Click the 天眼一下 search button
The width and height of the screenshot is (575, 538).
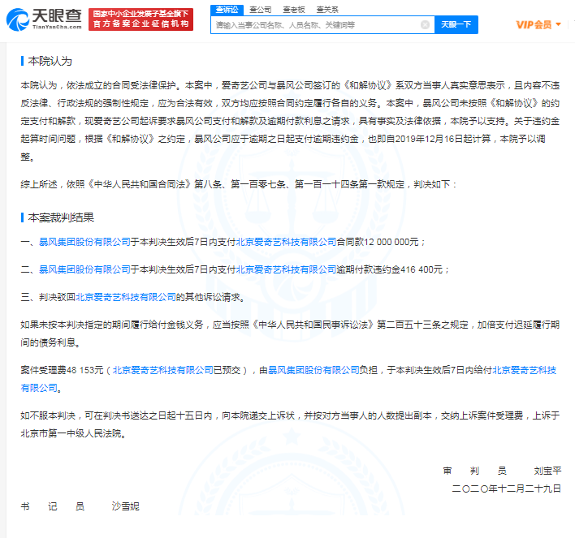[x=456, y=24]
